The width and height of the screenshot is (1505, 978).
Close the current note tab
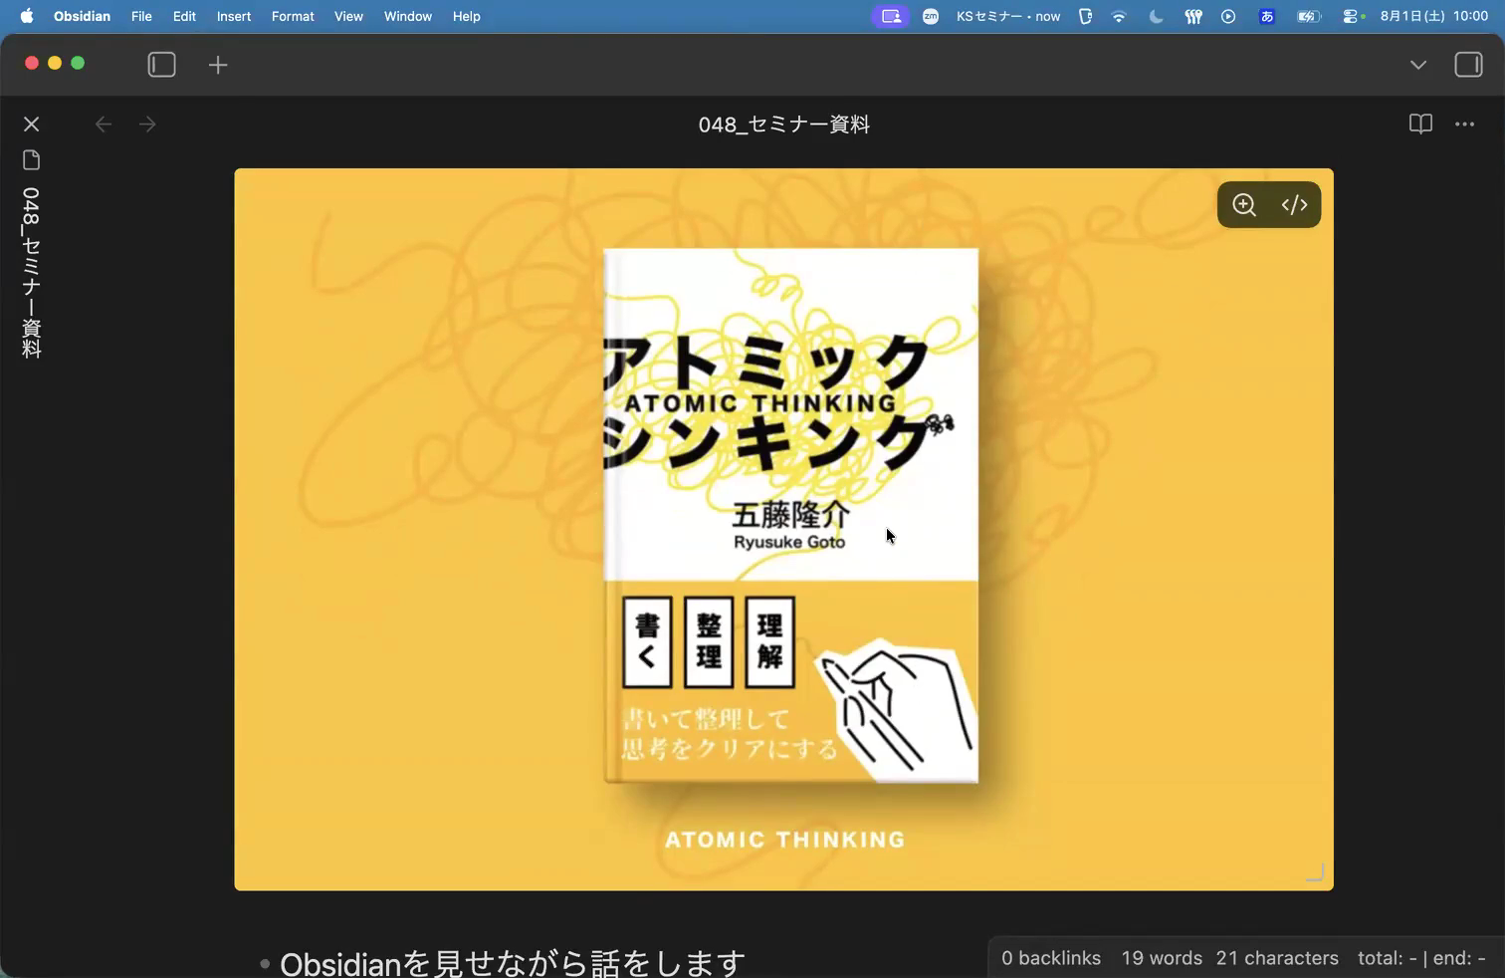point(31,124)
